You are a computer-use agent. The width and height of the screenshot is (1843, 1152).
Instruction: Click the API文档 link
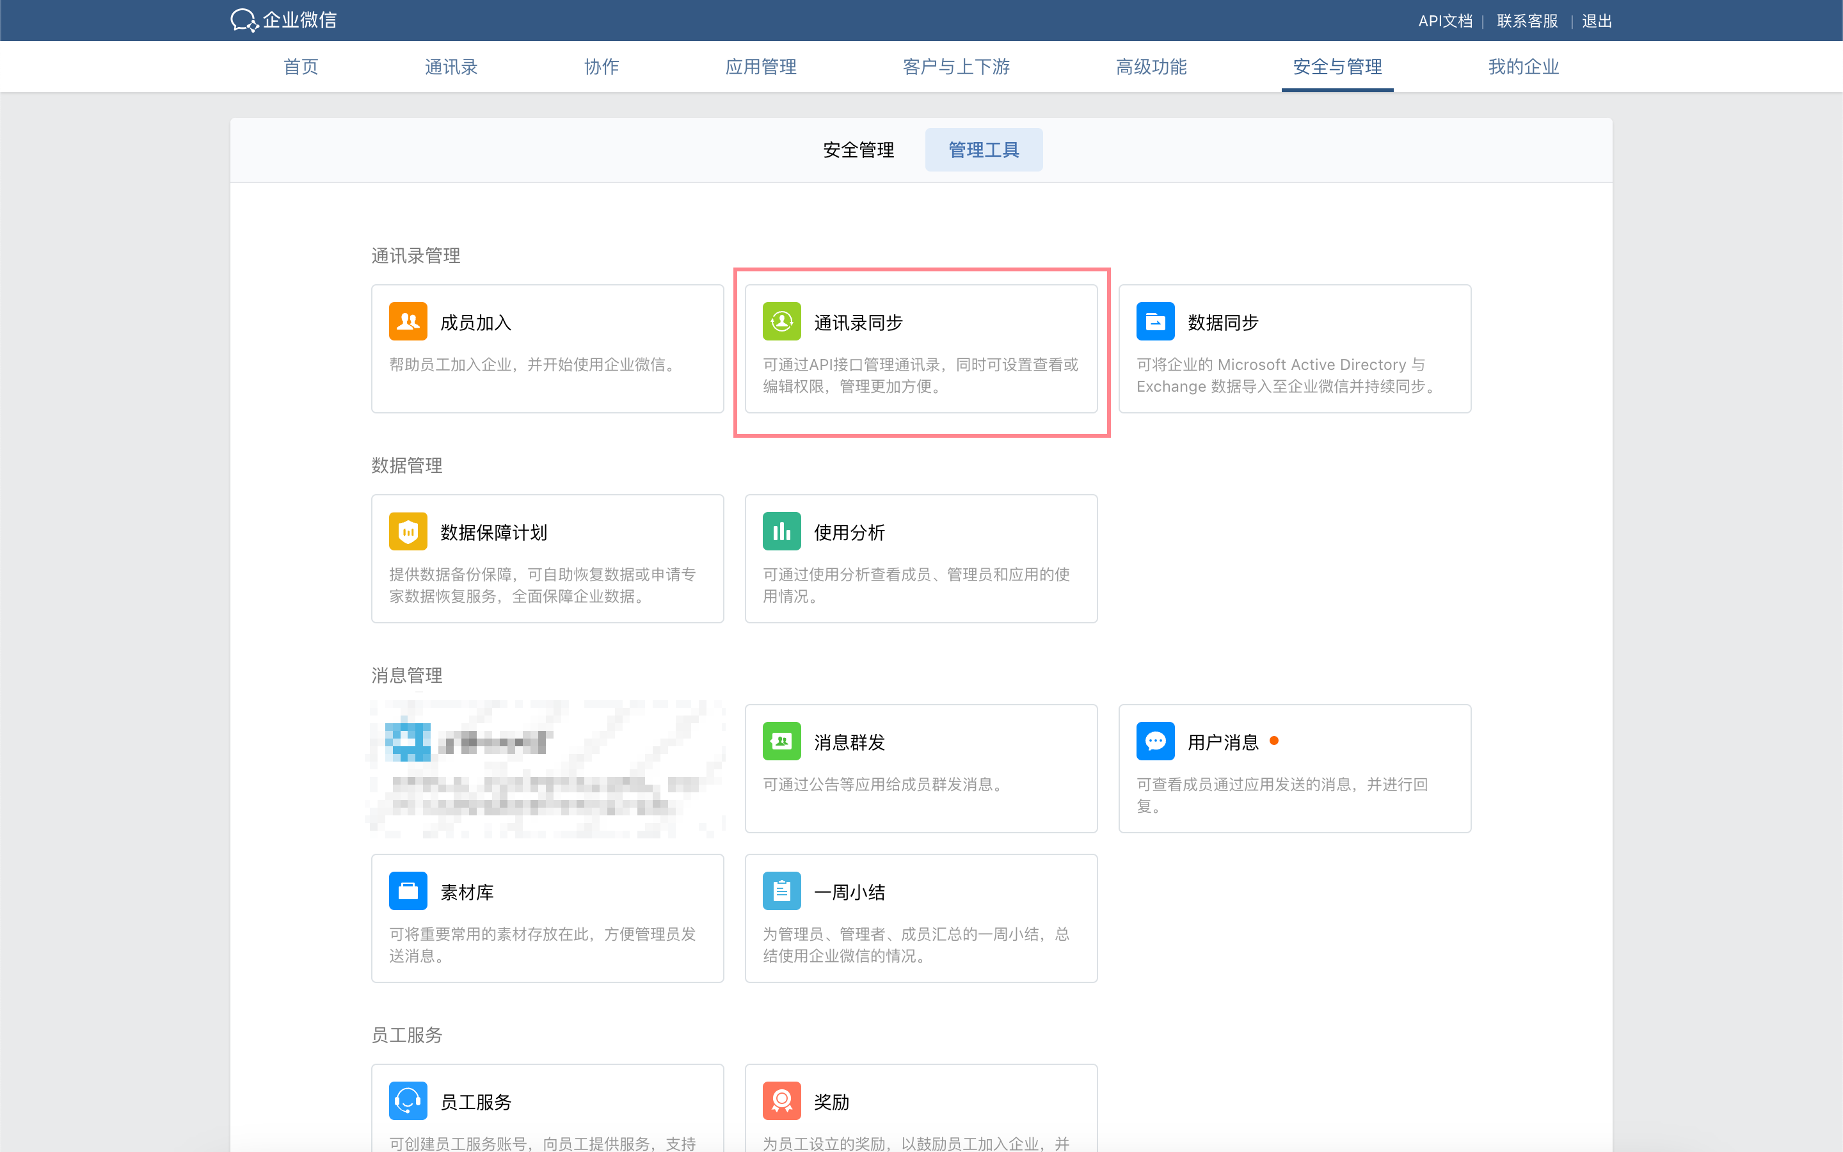pyautogui.click(x=1445, y=20)
